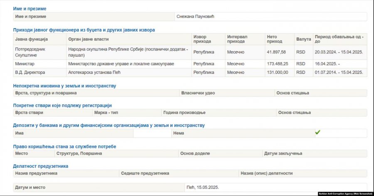Select the net income value 131.000,00

point(278,73)
